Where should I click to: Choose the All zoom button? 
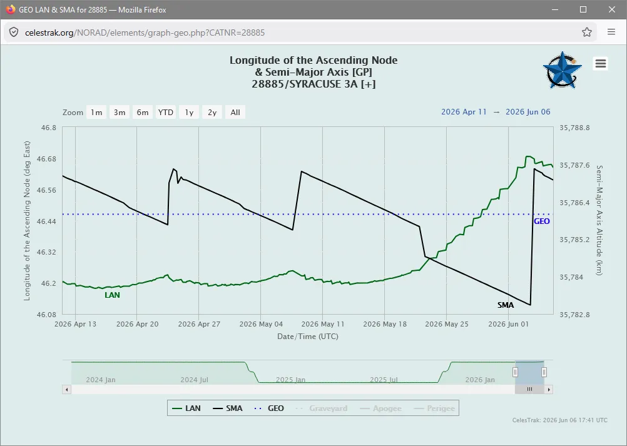pyautogui.click(x=235, y=113)
